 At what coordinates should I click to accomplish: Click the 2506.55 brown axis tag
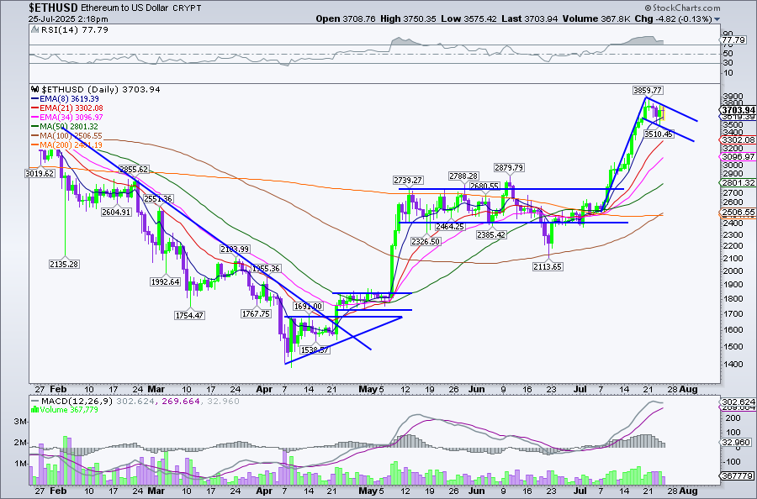[738, 213]
